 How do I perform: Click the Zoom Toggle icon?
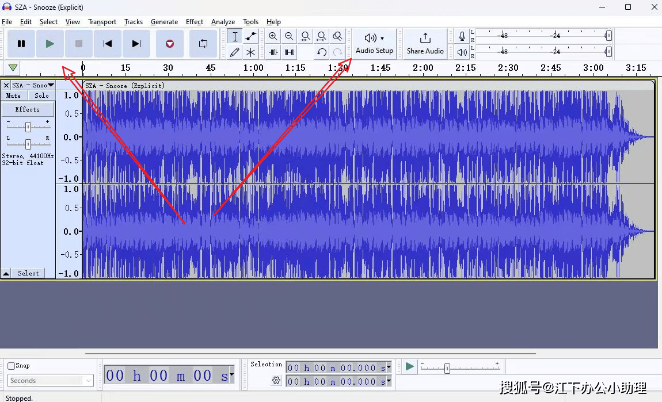[x=337, y=36]
